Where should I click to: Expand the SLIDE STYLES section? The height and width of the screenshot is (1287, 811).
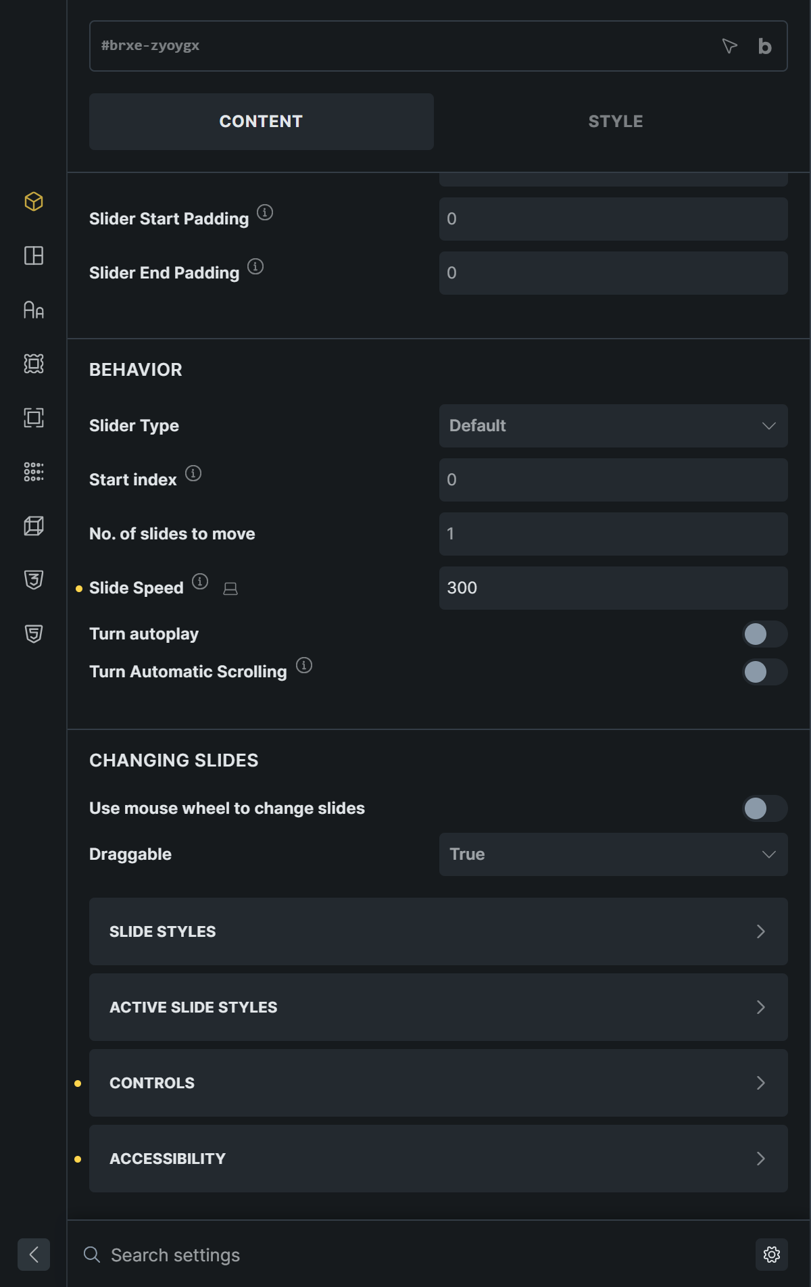pyautogui.click(x=439, y=931)
